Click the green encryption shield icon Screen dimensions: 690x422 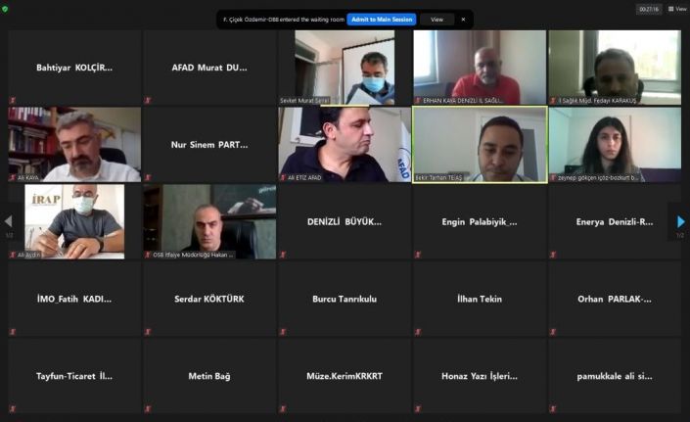coord(5,9)
